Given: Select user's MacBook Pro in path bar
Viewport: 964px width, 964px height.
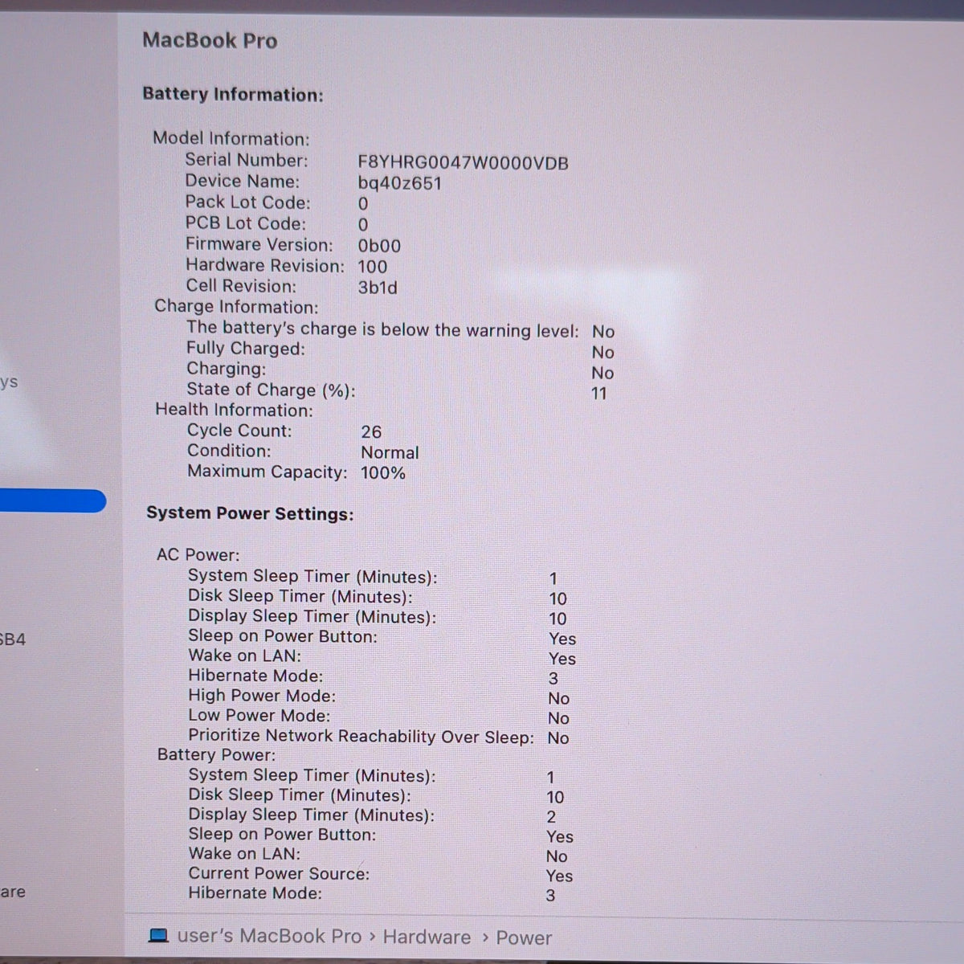Looking at the screenshot, I should 269,936.
